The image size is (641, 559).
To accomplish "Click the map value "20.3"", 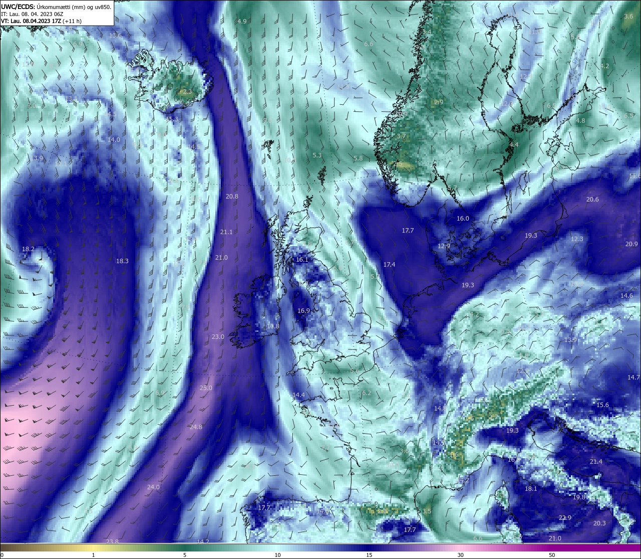I will pyautogui.click(x=599, y=523).
